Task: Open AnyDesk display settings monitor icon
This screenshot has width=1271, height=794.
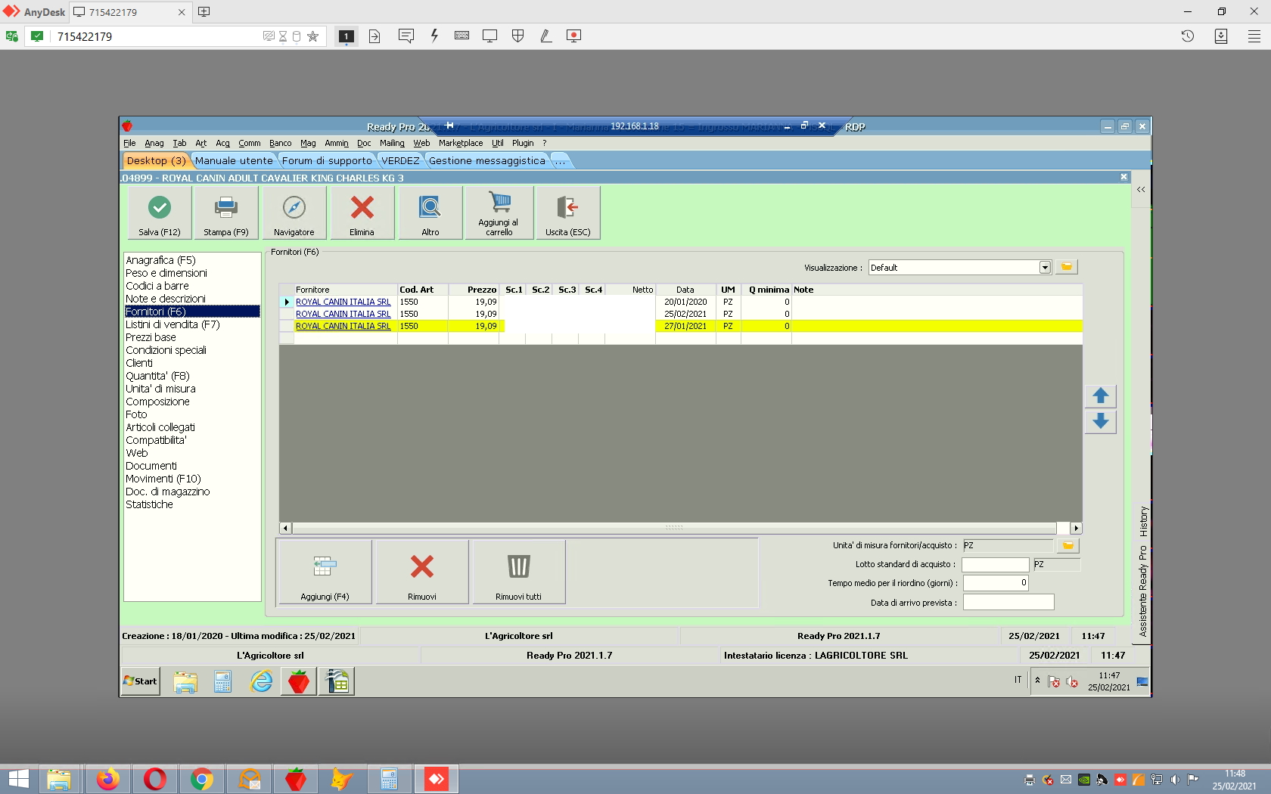Action: point(489,36)
